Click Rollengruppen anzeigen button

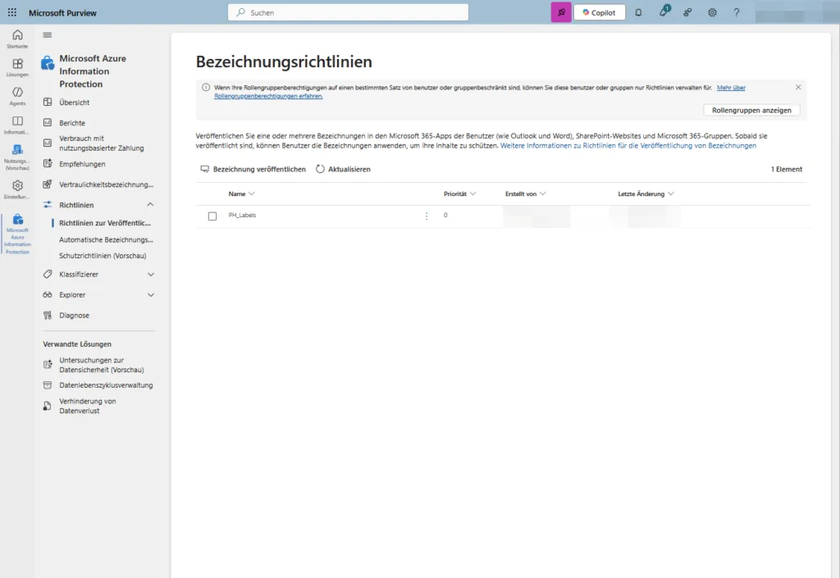coord(751,110)
